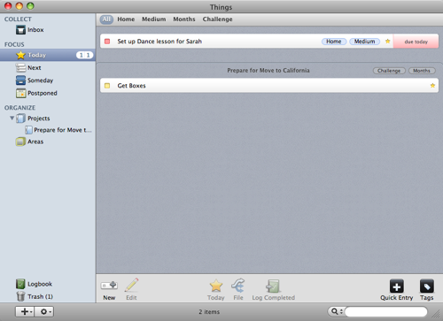Viewport: 443px width, 321px height.
Task: Click the due today badge
Action: tap(416, 42)
